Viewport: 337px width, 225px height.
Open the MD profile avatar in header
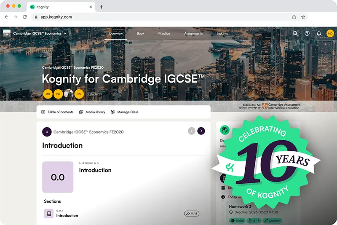pyautogui.click(x=330, y=33)
